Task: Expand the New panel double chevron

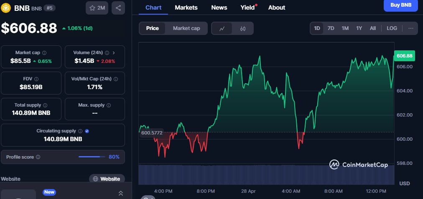Action: [121, 193]
